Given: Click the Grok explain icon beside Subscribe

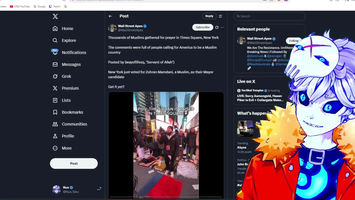Looking at the screenshot, I should point(217,27).
